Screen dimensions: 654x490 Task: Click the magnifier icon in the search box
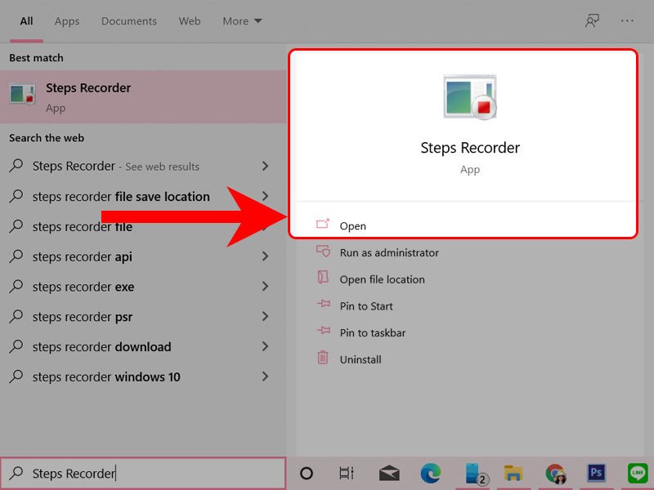point(16,473)
